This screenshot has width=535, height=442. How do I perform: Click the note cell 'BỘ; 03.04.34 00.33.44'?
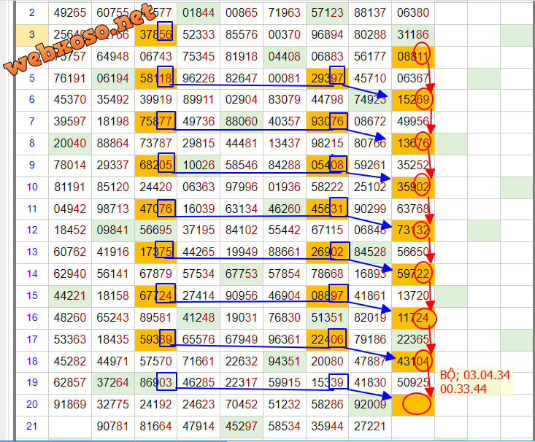pos(474,382)
